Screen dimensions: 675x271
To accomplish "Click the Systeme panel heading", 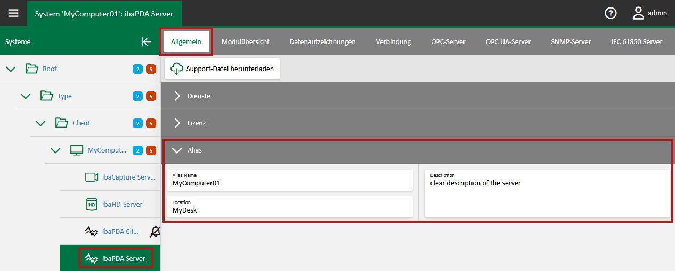I will click(18, 41).
